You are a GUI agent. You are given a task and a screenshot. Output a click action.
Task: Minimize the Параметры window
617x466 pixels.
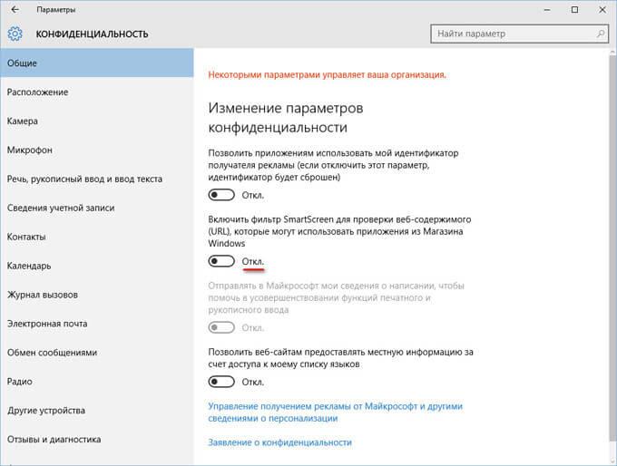click(547, 10)
